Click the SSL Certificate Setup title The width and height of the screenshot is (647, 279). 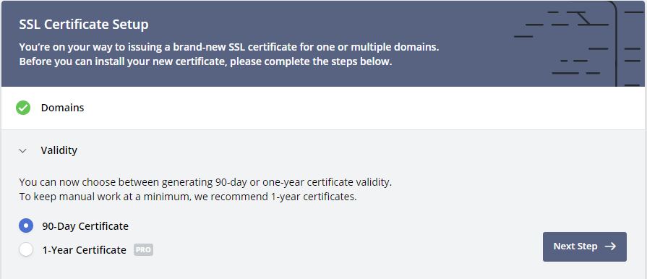pyautogui.click(x=84, y=25)
